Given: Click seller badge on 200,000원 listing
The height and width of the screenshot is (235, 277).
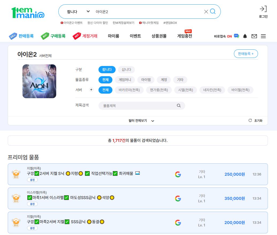Looking at the screenshot, I should coord(16,222).
